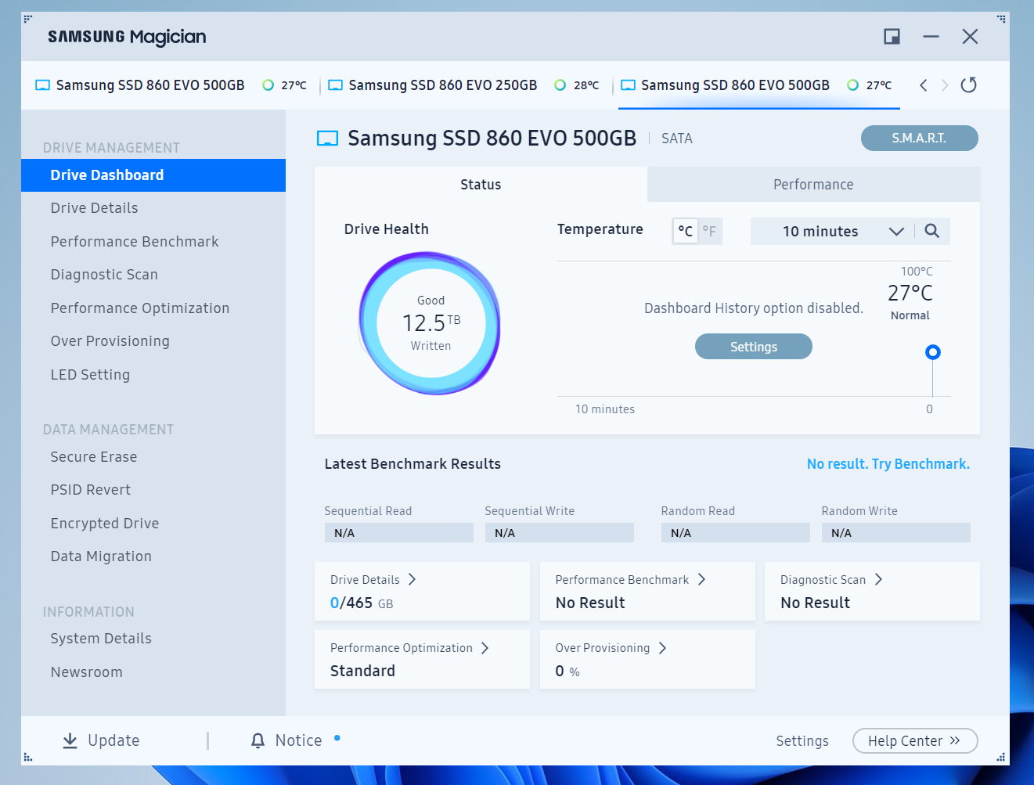
Task: Click the S.M.A.R.T. button
Action: click(920, 138)
